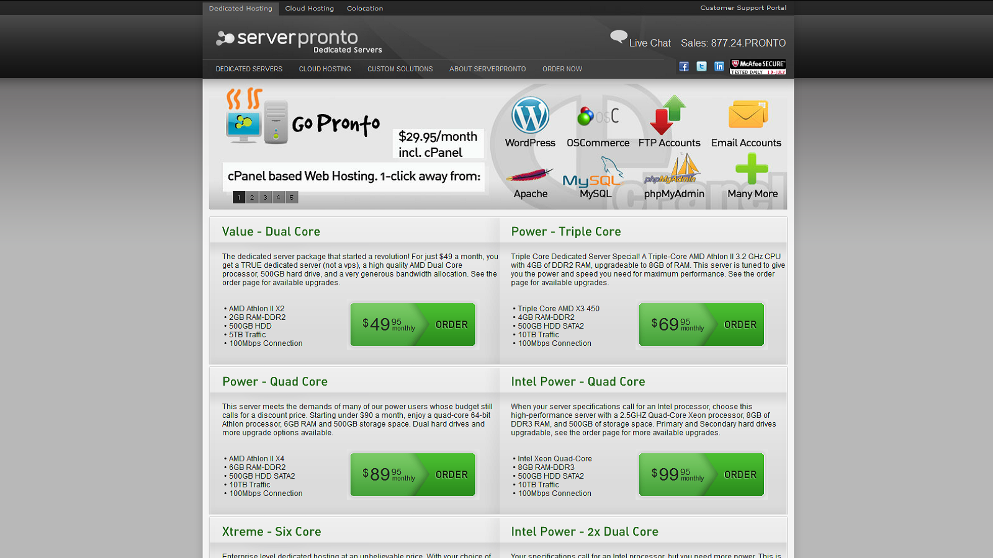This screenshot has width=993, height=558.
Task: Click the Value - Dual Core heading
Action: click(x=271, y=231)
